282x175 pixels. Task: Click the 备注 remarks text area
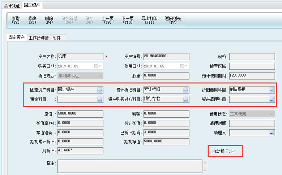(129, 166)
